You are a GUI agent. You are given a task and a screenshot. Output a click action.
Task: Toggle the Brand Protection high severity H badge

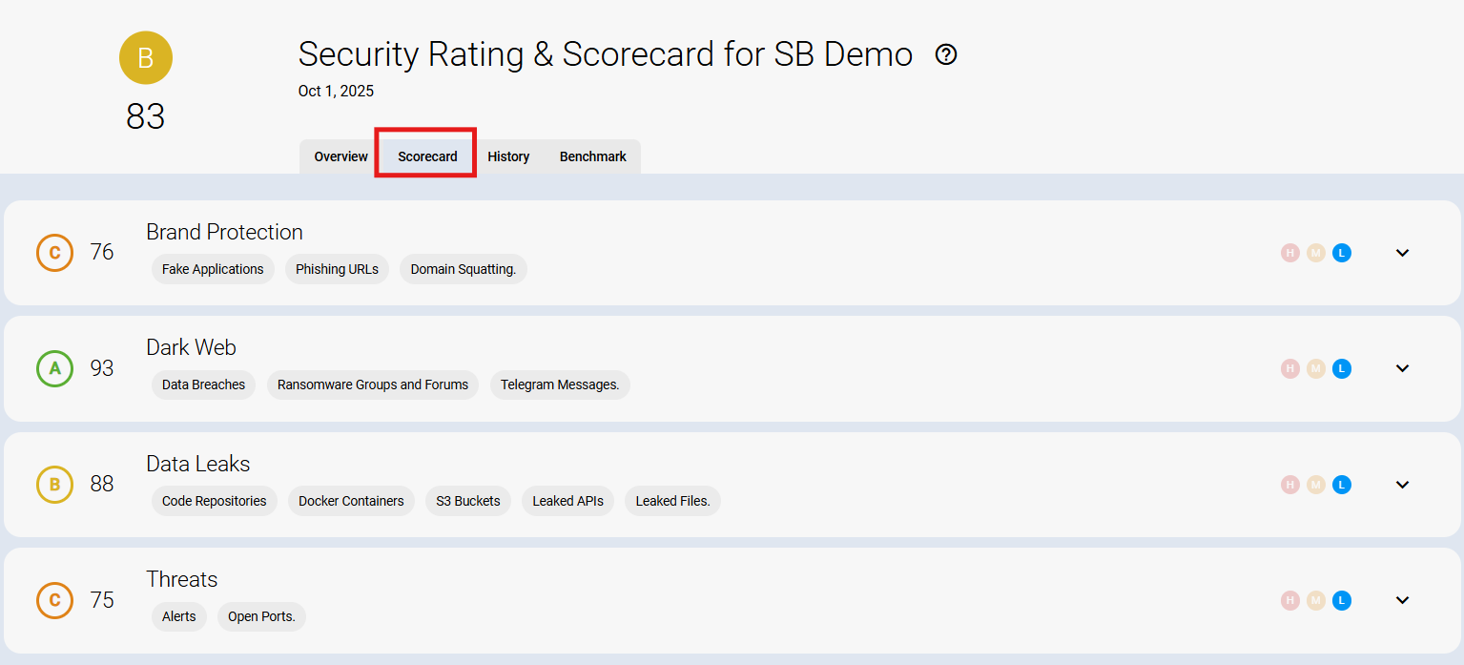(x=1289, y=253)
